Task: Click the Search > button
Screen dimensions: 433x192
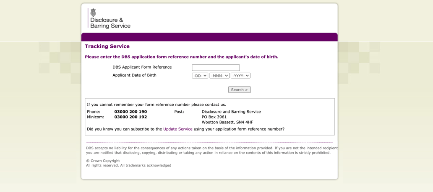Action: pos(240,90)
